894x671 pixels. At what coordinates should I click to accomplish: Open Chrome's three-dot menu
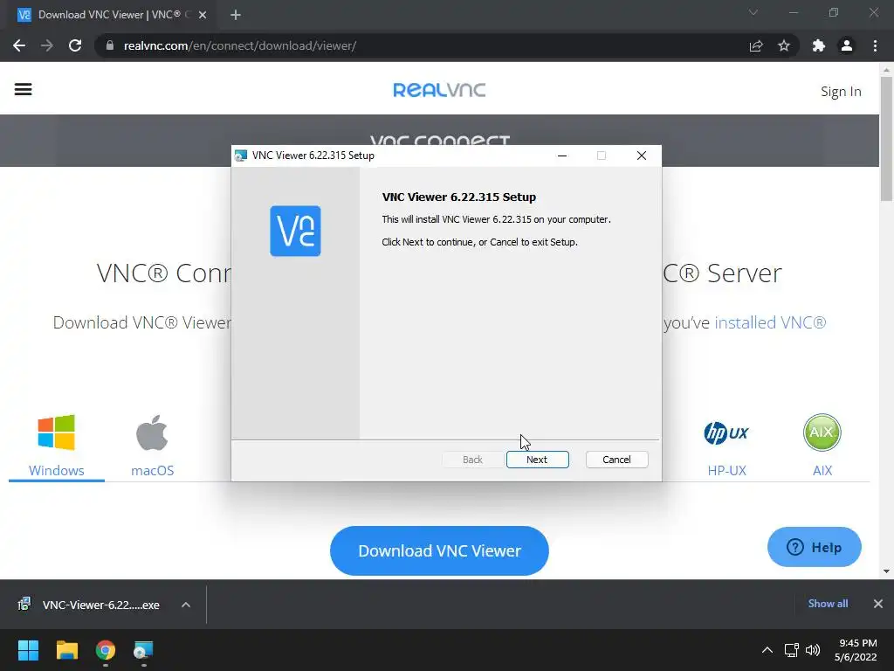click(875, 45)
